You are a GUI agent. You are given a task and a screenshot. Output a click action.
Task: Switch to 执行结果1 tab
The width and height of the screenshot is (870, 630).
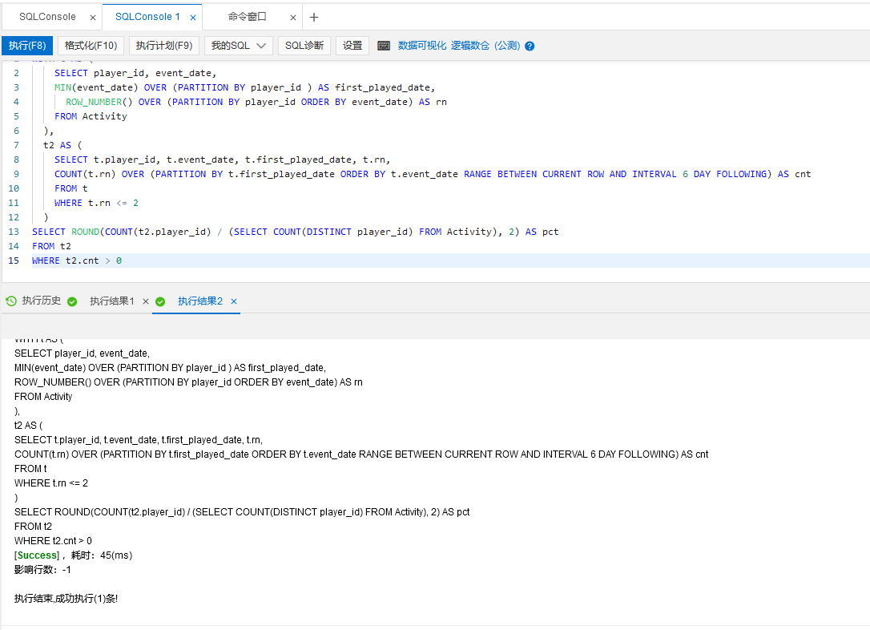pyautogui.click(x=112, y=301)
